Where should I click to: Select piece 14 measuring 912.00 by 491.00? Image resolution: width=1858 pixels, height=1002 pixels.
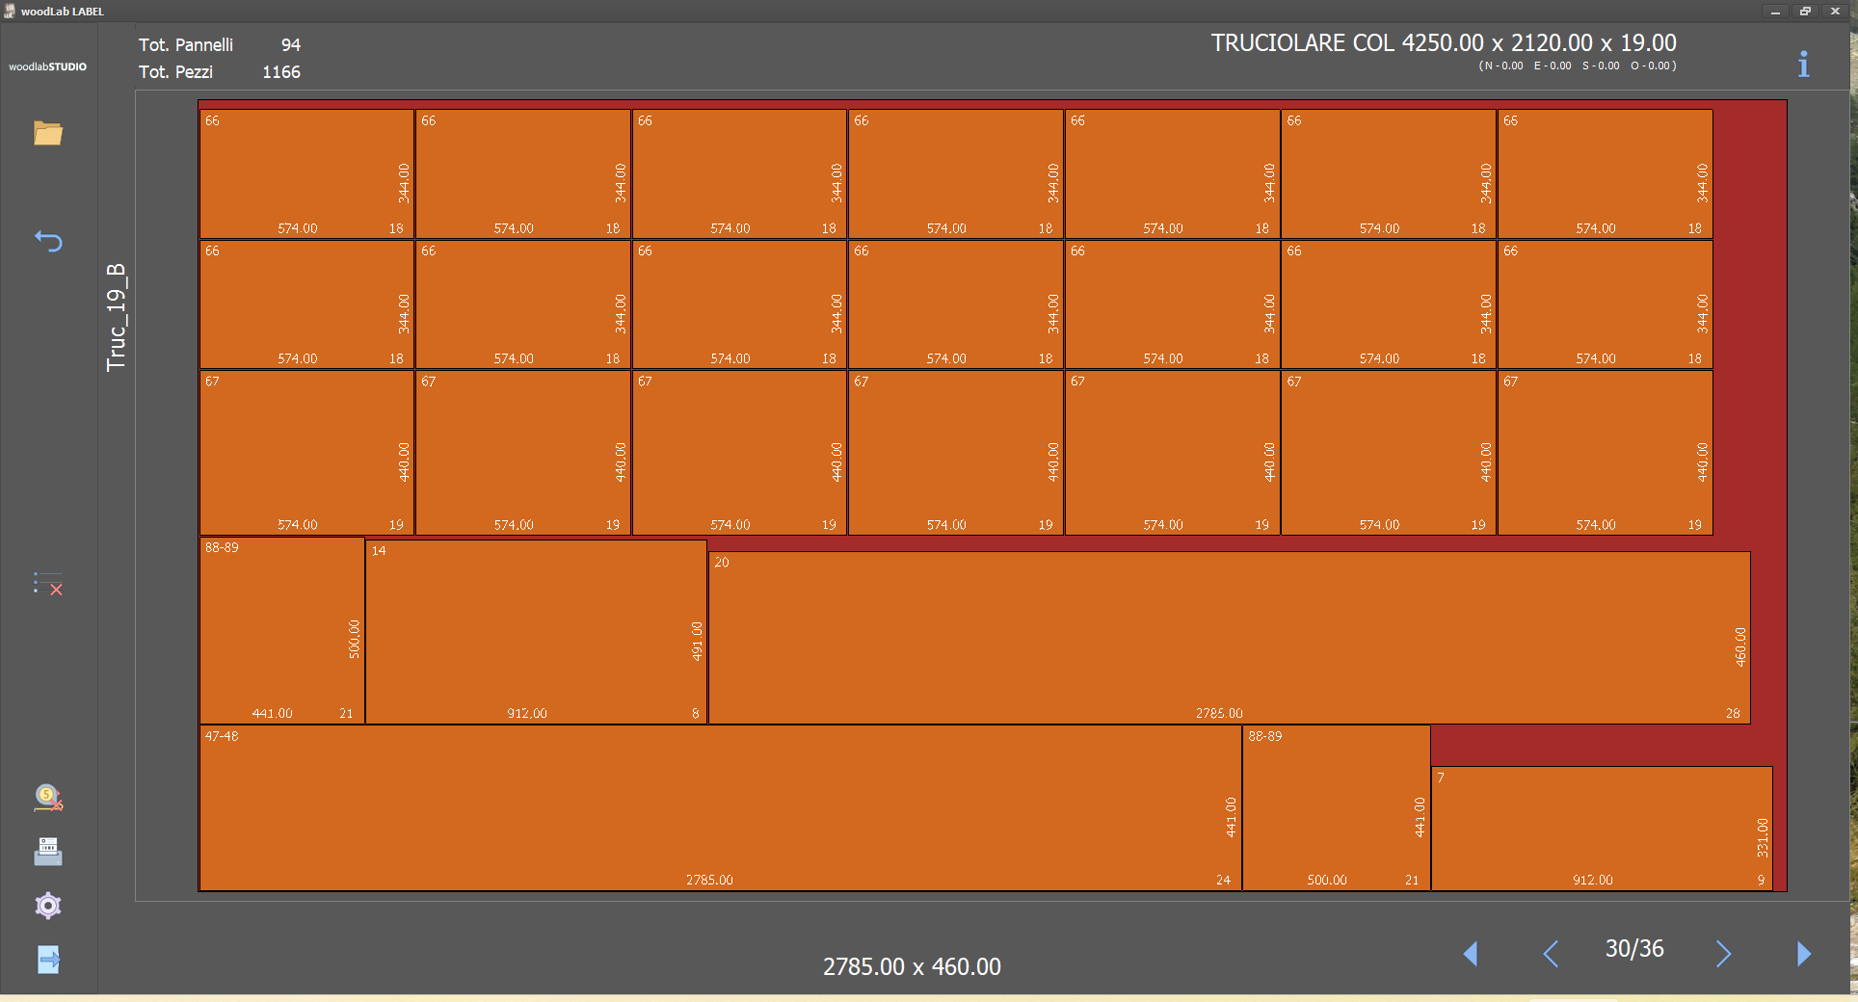pyautogui.click(x=536, y=631)
